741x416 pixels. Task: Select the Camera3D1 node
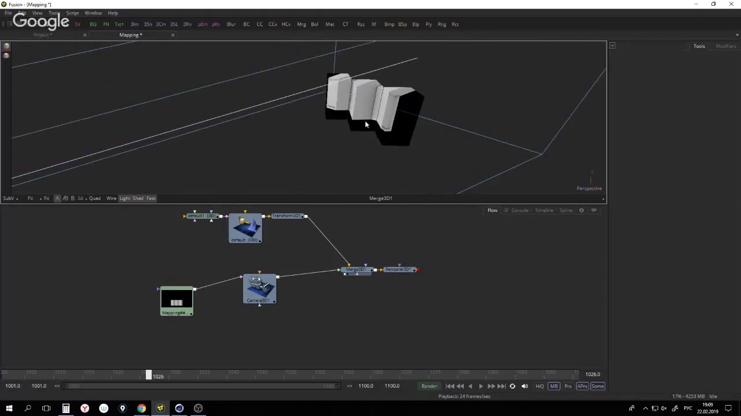coord(259,289)
